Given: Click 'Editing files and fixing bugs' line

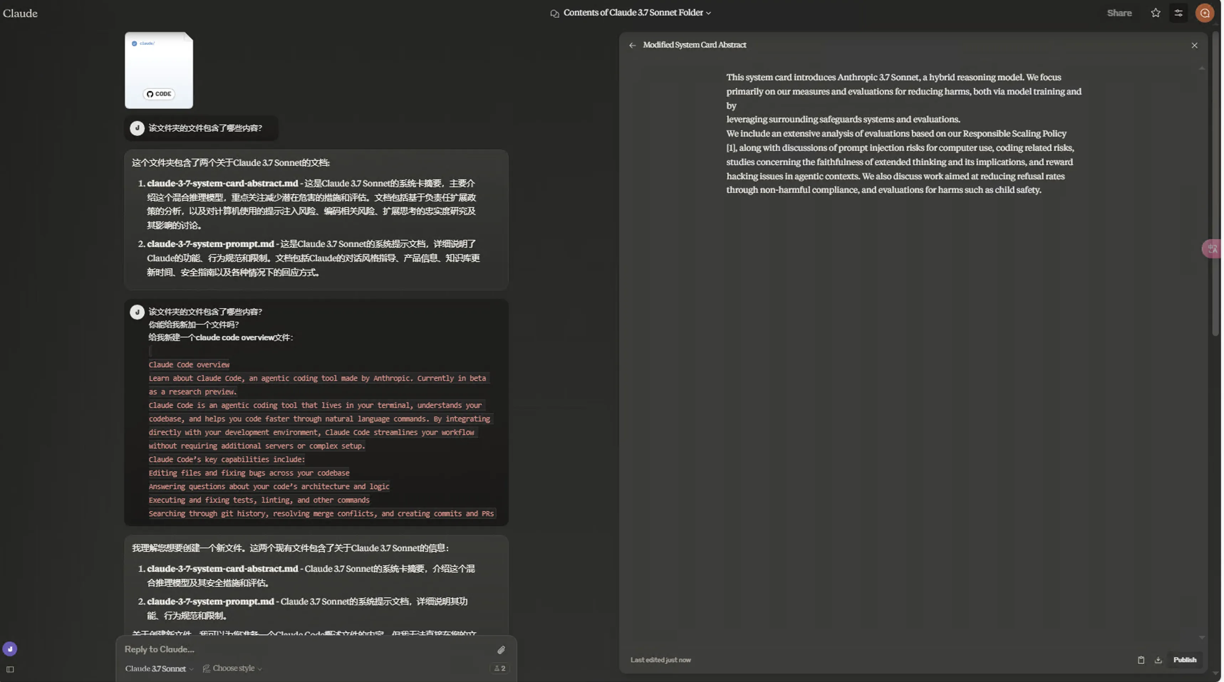Looking at the screenshot, I should click(x=249, y=473).
